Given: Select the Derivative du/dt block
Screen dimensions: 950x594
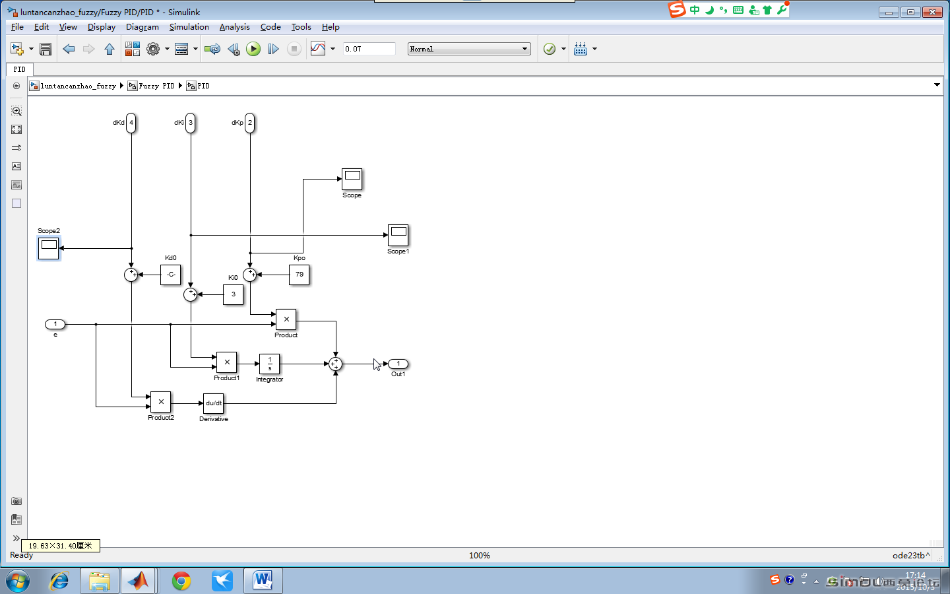Looking at the screenshot, I should (214, 403).
